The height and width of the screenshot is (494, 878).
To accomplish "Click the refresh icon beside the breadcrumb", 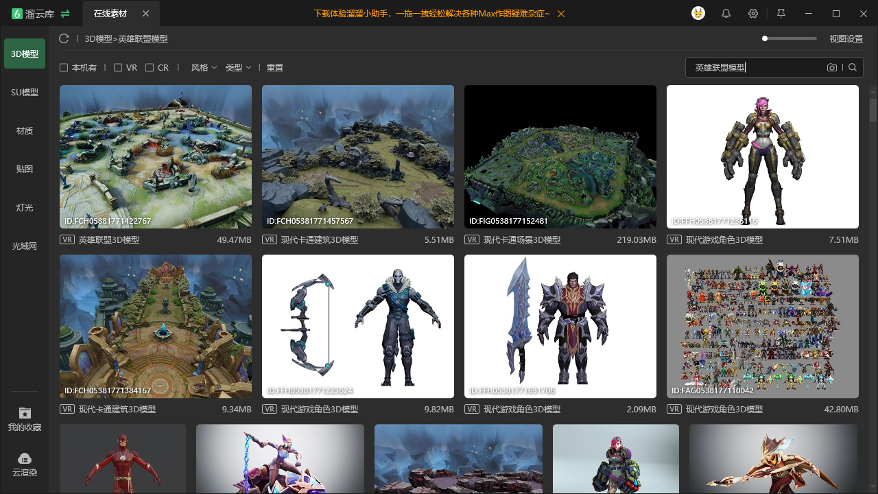I will [64, 38].
